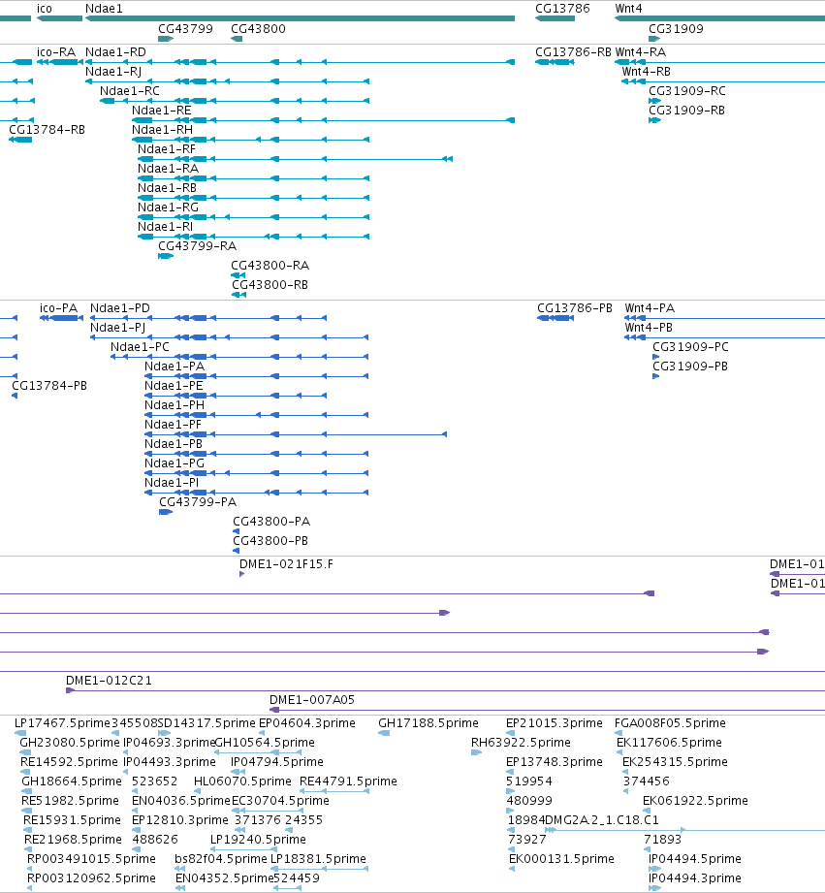Open the Ndae1-RB transcript label
Image resolution: width=825 pixels, height=893 pixels.
168,188
